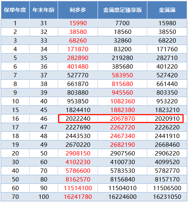Click the 金满满 column header
The height and width of the screenshot is (202, 188).
pos(167,10)
